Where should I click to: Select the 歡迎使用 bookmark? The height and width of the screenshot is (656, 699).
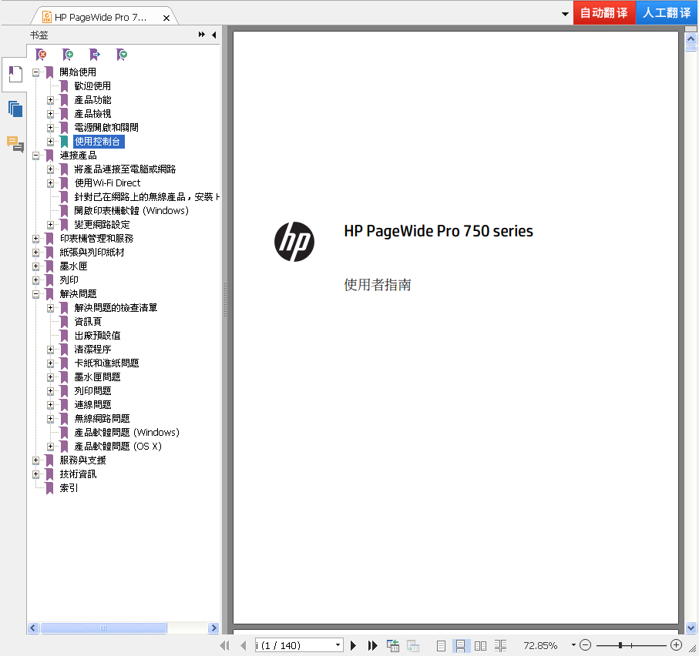[x=92, y=86]
